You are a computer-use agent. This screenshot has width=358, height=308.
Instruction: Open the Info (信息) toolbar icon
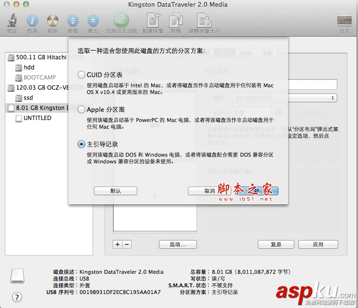tap(32, 21)
